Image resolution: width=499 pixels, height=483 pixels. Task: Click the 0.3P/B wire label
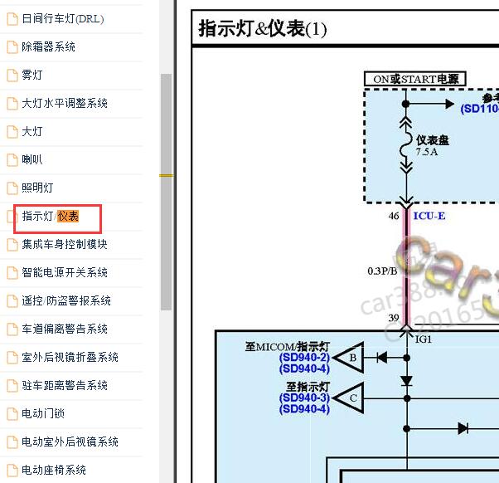coord(382,271)
